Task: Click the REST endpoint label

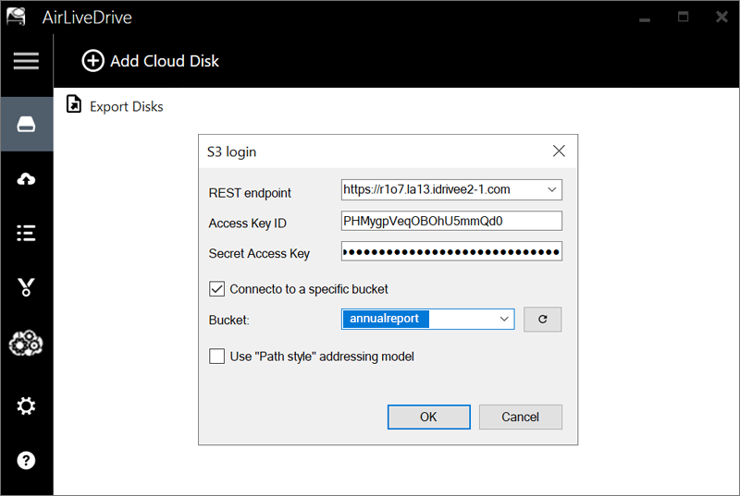Action: 250,193
